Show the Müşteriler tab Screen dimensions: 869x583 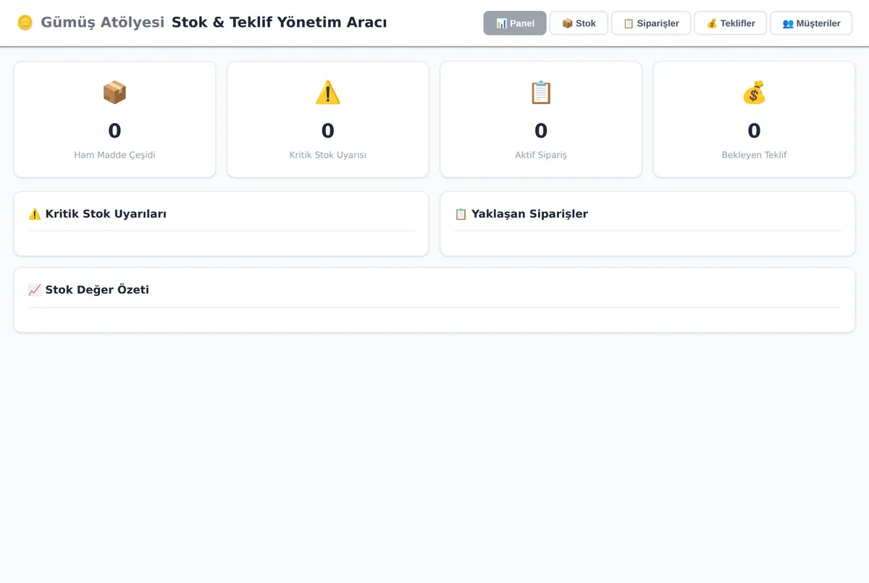[811, 23]
